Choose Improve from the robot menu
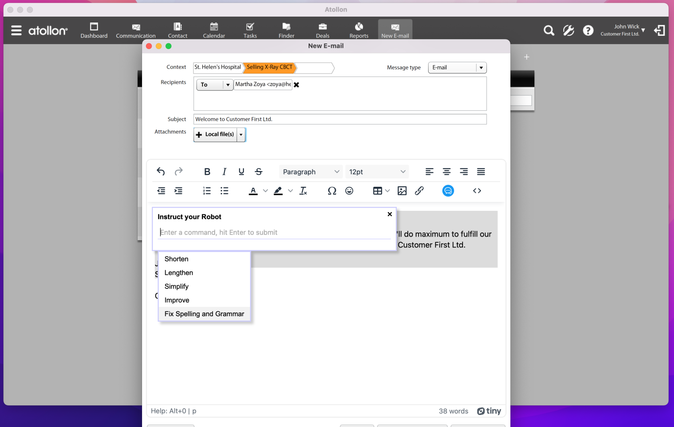Viewport: 674px width, 427px height. pyautogui.click(x=205, y=300)
